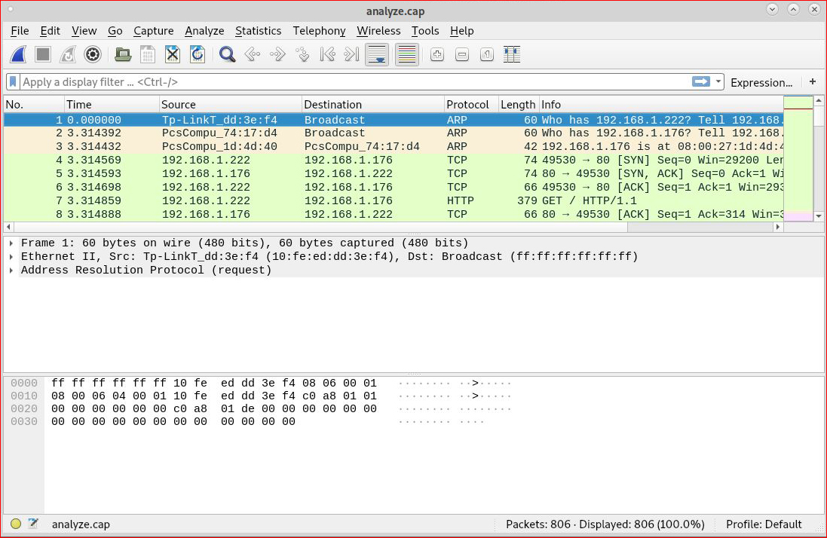The image size is (827, 538).
Task: Zoom in the main window text
Action: point(436,54)
